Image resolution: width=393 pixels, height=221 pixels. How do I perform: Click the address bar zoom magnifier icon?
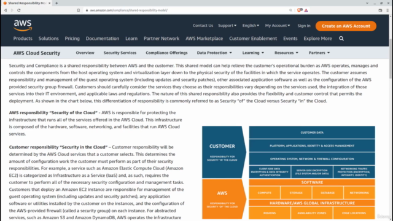point(290,10)
